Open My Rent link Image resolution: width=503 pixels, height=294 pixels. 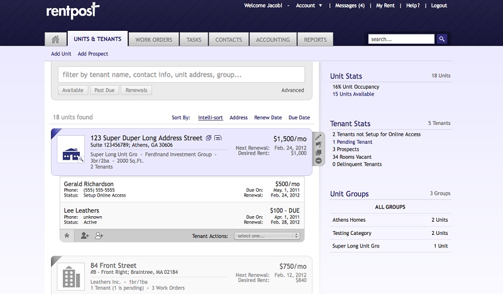pyautogui.click(x=385, y=6)
